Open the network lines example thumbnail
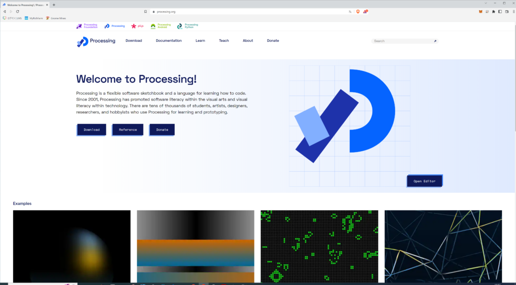This screenshot has width=516, height=285. click(x=443, y=246)
